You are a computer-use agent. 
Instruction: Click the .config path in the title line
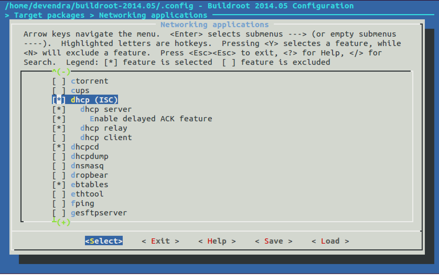99,6
